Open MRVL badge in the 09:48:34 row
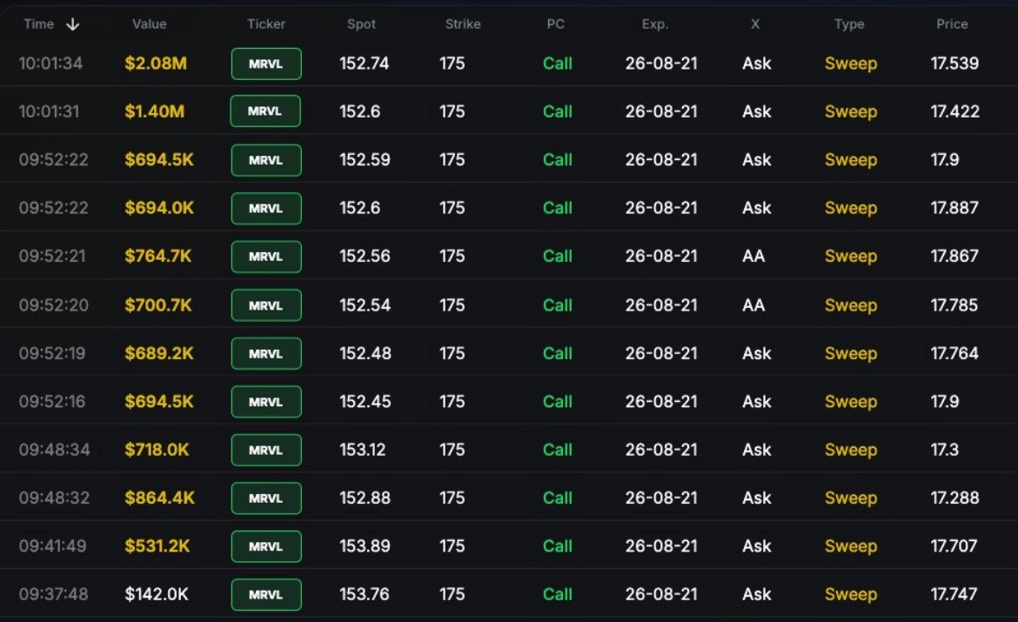Screen dimensions: 1018x622 point(266,450)
